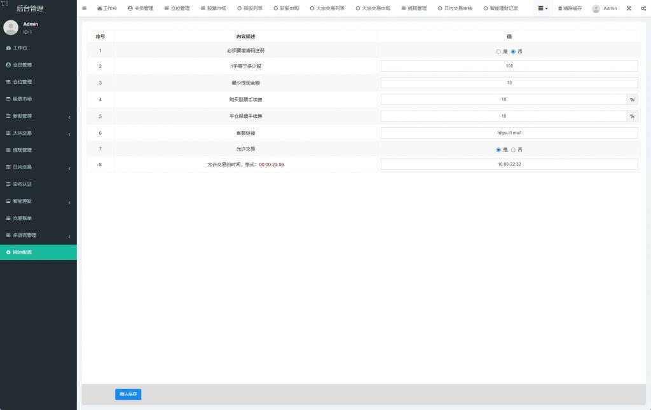Click the fullscreen icon in top bar
Screen dimensions: 651x410
(x=629, y=8)
